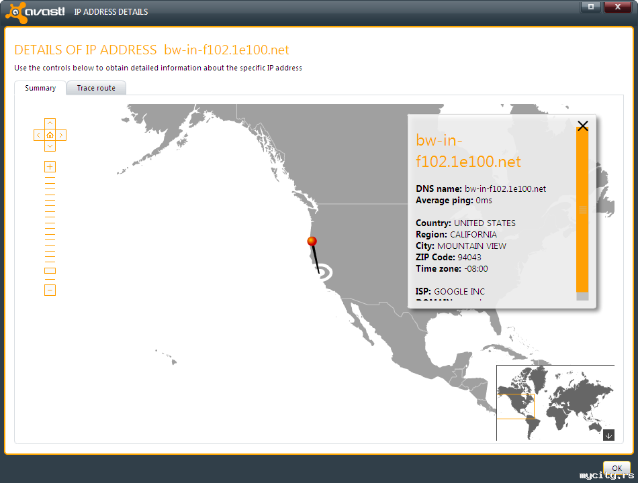638x483 pixels.
Task: Click the ZIP Code 94043 text
Action: tap(449, 258)
